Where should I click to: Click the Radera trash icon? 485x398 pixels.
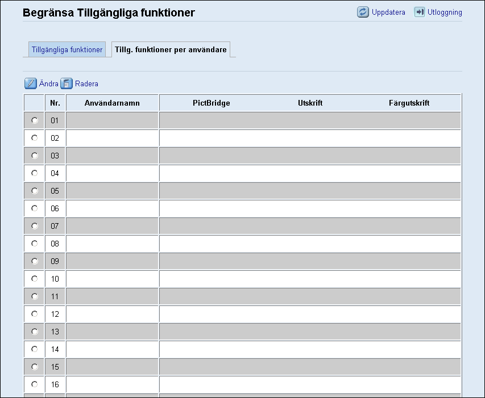pyautogui.click(x=66, y=83)
